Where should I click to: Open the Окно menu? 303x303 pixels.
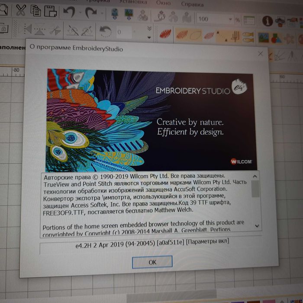[x=163, y=3]
